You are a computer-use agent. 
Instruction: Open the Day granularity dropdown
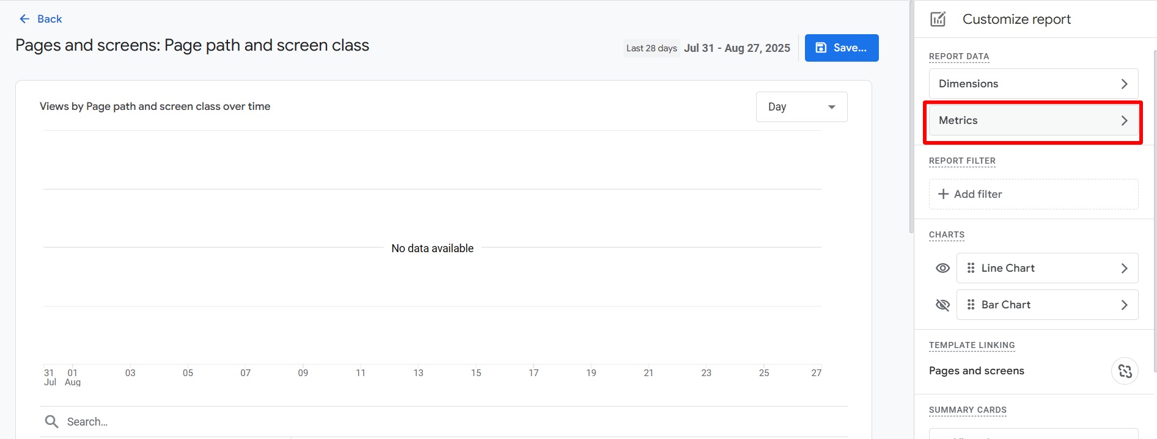pyautogui.click(x=801, y=107)
